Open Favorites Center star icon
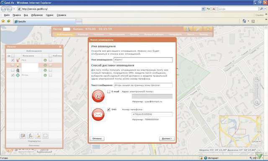 point(3,21)
